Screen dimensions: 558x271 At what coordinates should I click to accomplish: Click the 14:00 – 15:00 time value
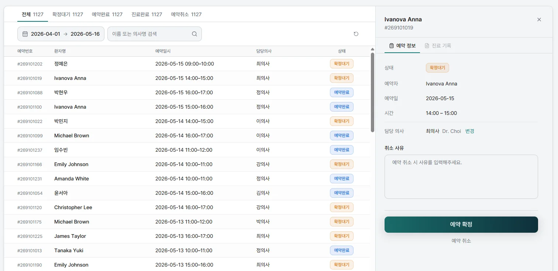click(441, 113)
